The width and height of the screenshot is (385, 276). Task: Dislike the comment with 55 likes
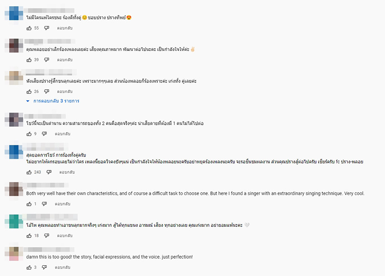click(x=47, y=28)
